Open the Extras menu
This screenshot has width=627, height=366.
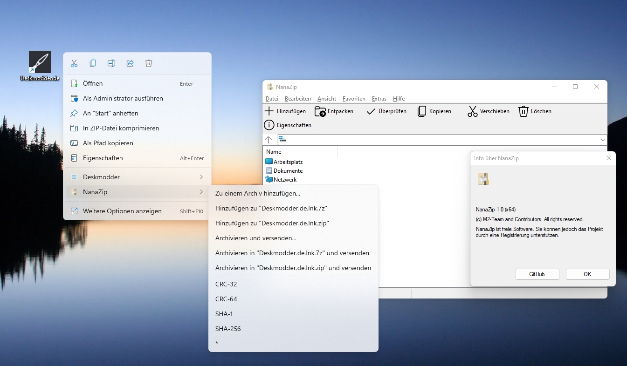pos(379,99)
